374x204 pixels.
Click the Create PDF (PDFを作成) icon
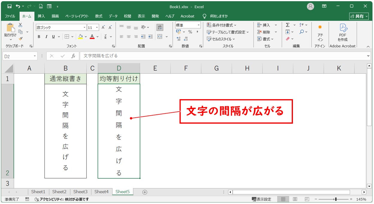click(343, 33)
